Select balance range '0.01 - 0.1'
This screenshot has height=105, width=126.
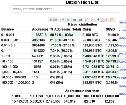[8, 45]
